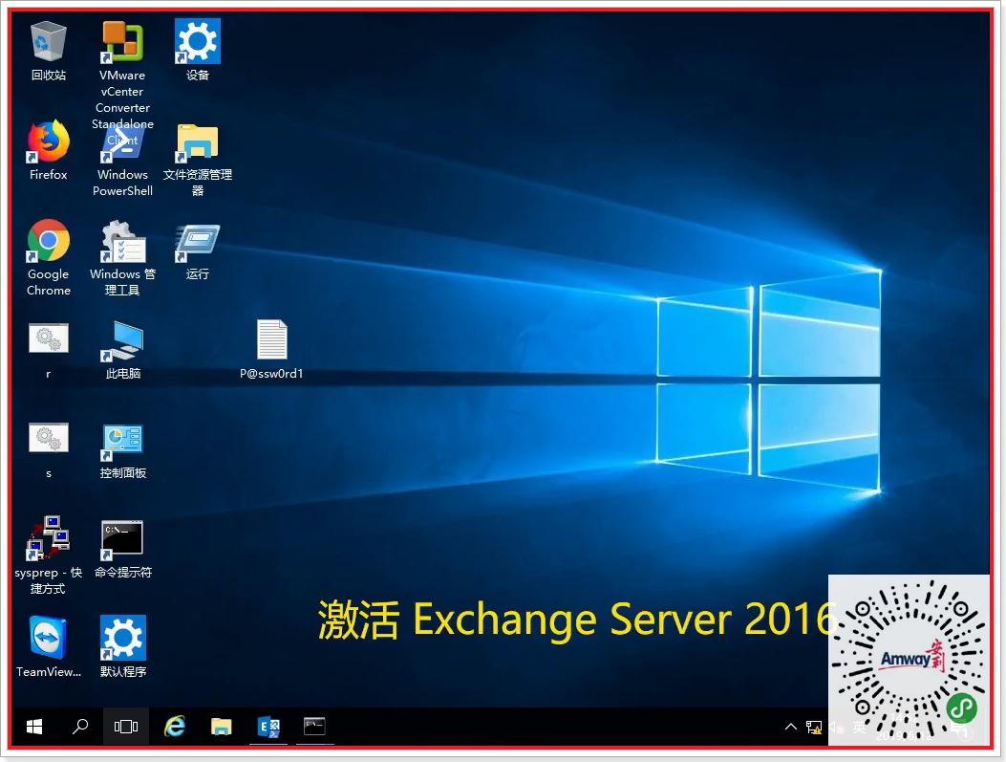
Task: Select the Google Chrome desktop shortcut
Action: pos(48,258)
